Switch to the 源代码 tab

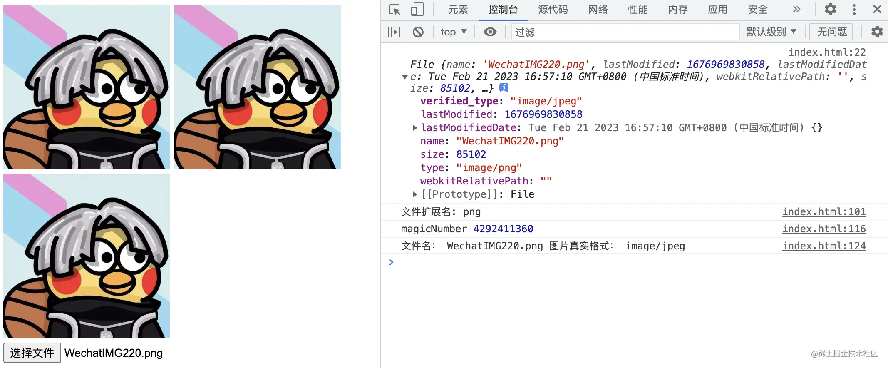(553, 10)
